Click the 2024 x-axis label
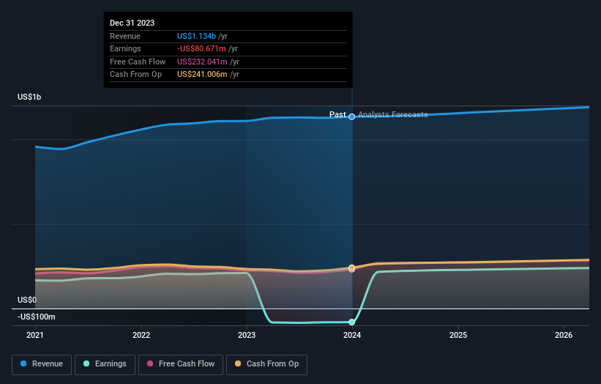This screenshot has height=384, width=601. (352, 335)
